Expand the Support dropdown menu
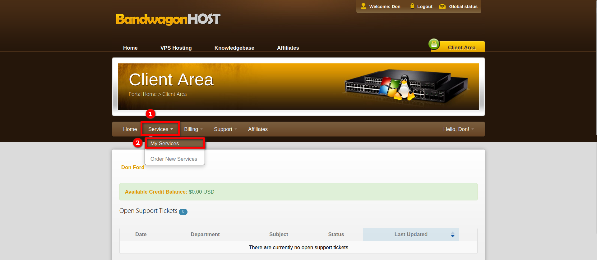The height and width of the screenshot is (260, 597). [225, 129]
